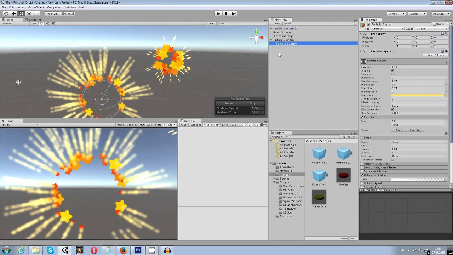Open Layers dropdown in top toolbar
This screenshot has height=255, width=453.
click(x=396, y=13)
